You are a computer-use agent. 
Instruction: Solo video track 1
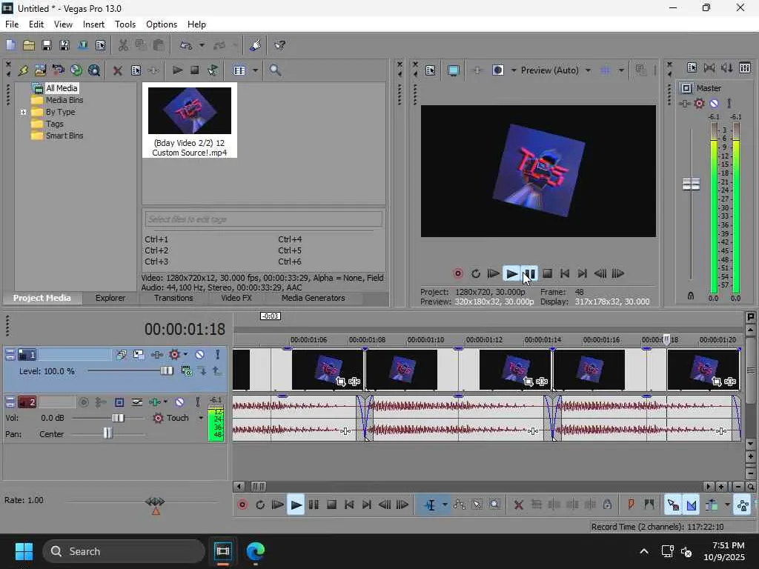pos(217,355)
